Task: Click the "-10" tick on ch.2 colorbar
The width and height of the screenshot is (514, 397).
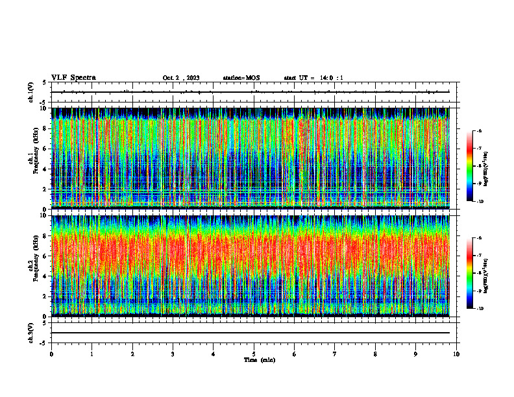Action: tap(480, 309)
